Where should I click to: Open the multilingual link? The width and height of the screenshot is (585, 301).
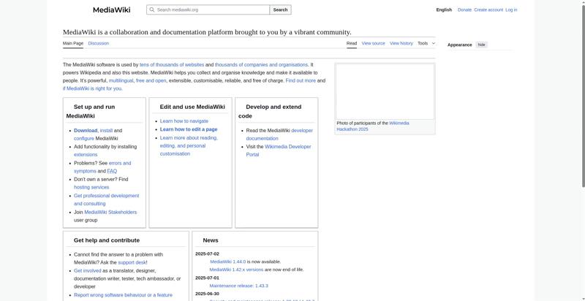121,81
